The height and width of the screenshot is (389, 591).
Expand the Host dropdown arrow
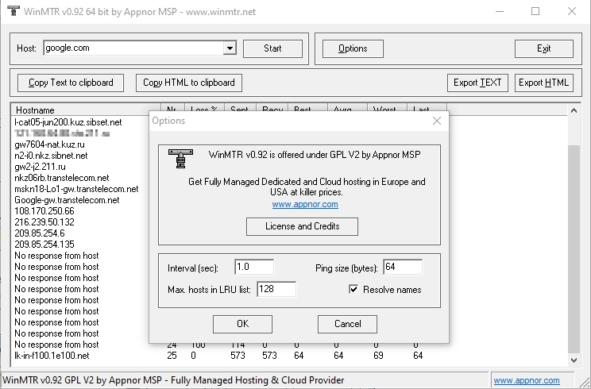pyautogui.click(x=229, y=48)
